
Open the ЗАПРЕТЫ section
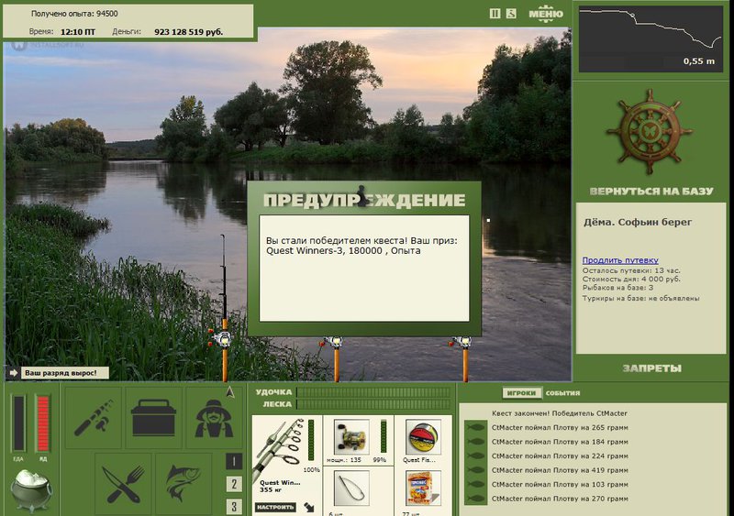pos(651,368)
